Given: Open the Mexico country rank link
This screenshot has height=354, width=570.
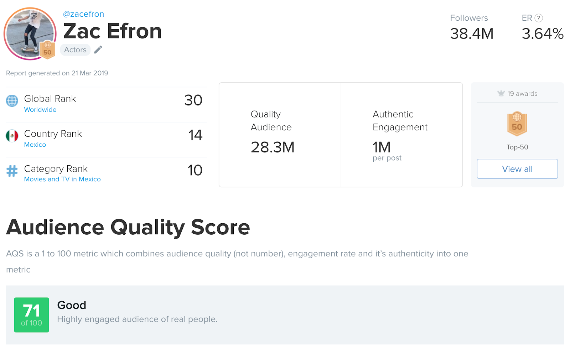Looking at the screenshot, I should pos(35,145).
